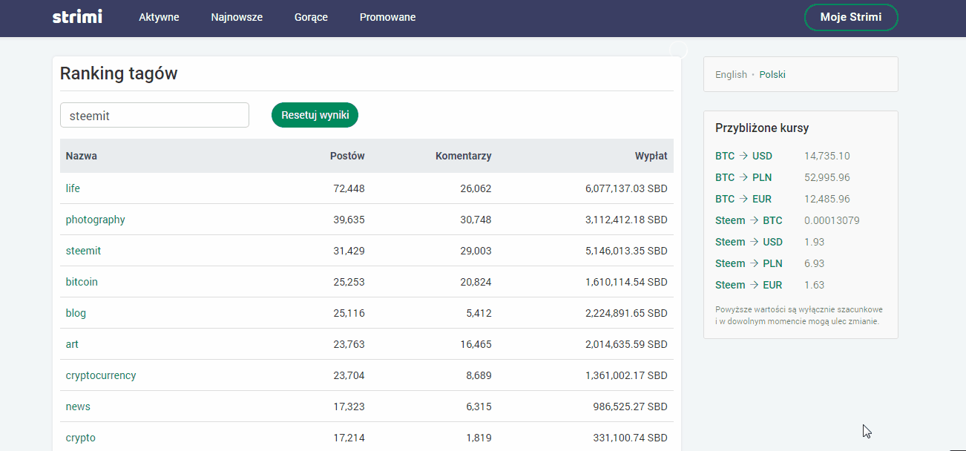Click post count 25,116
The height and width of the screenshot is (451, 966).
349,313
